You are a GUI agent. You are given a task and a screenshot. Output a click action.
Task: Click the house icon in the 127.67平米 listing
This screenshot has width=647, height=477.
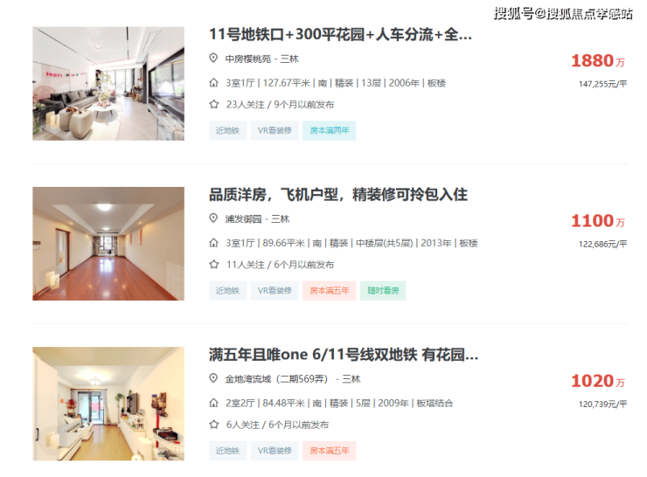(x=213, y=83)
